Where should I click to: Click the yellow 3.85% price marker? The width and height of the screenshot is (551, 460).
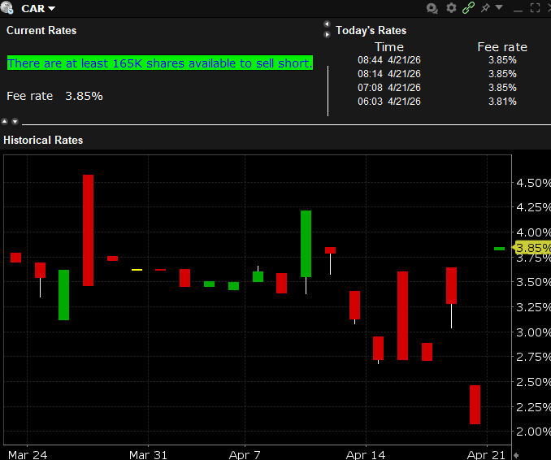[531, 248]
